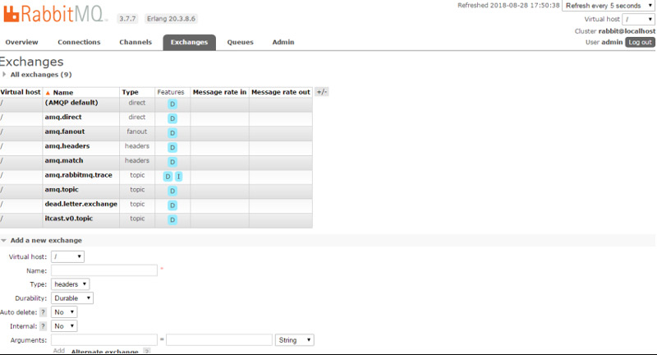Open the Overview tab
This screenshot has width=657, height=355.
coord(22,43)
